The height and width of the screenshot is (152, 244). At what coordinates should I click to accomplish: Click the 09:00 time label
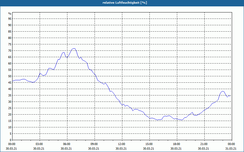pyautogui.click(x=95, y=144)
